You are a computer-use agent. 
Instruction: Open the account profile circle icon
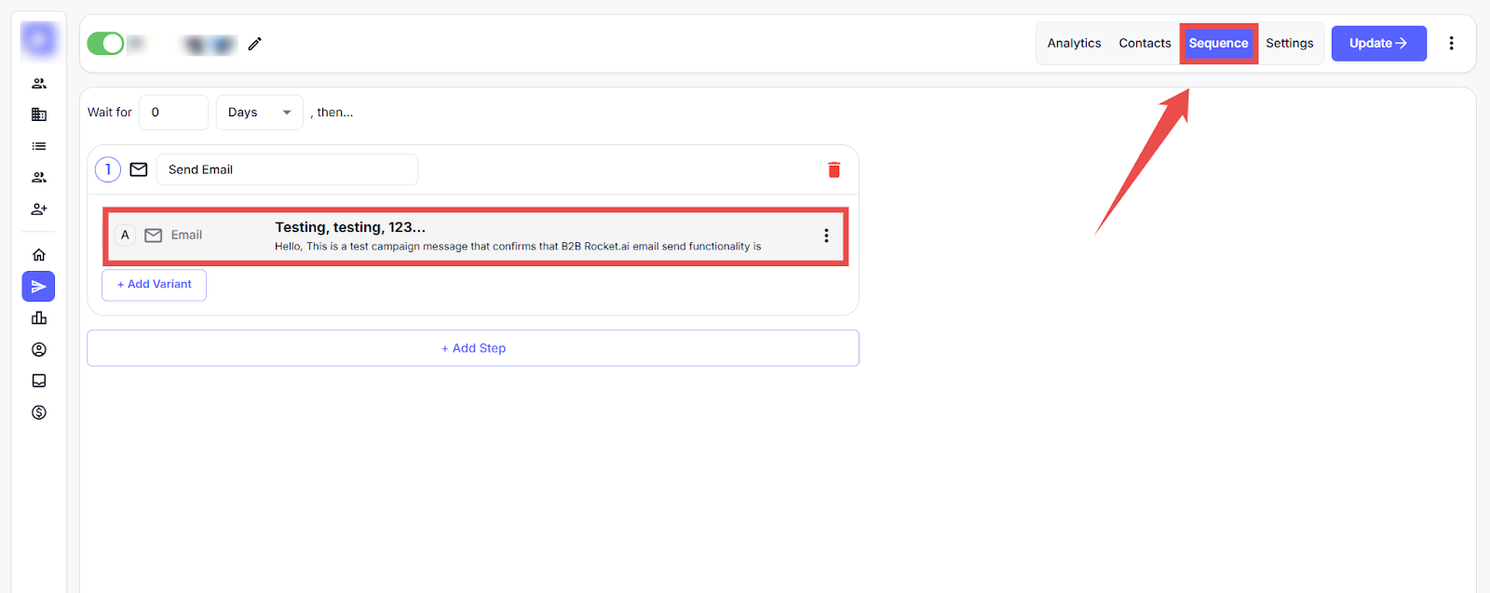pos(39,350)
